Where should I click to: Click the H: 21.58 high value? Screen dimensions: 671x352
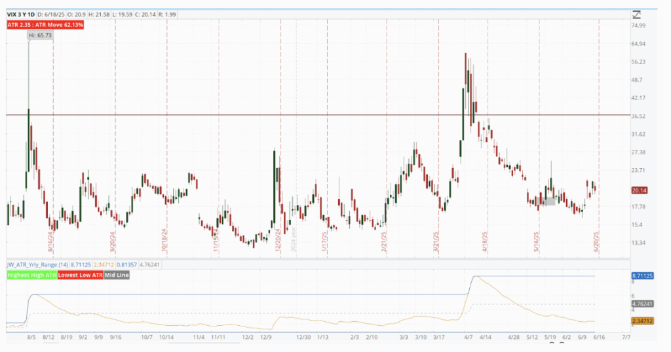[100, 14]
